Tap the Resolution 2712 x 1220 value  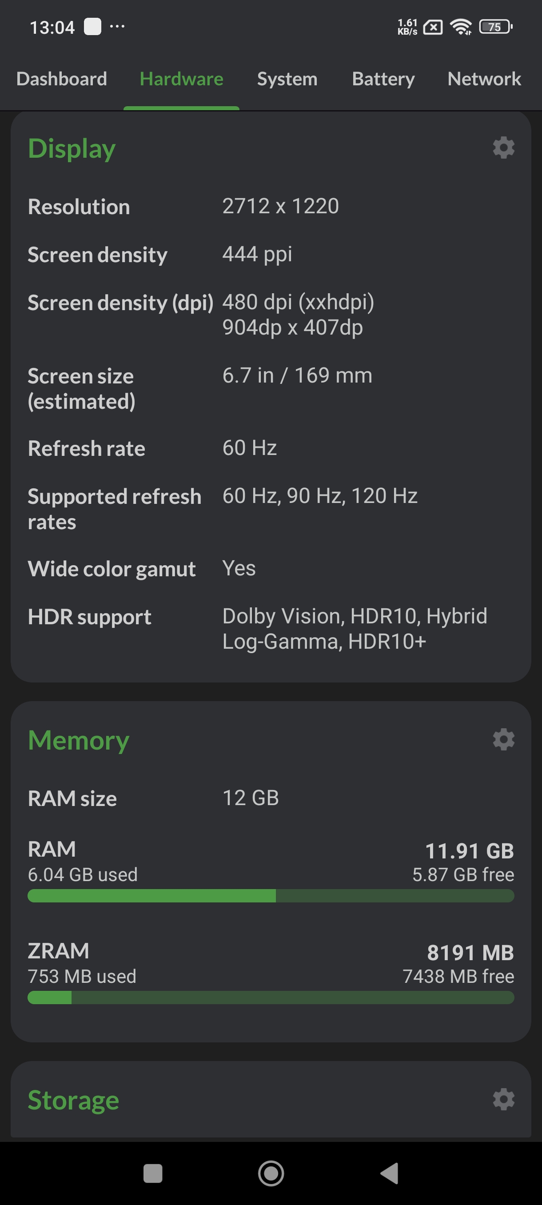coord(281,206)
